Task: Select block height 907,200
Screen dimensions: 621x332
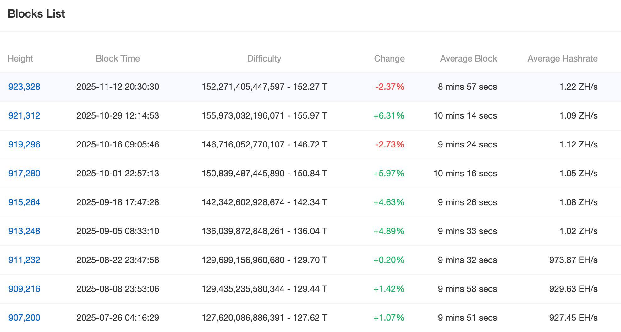Action: [24, 318]
